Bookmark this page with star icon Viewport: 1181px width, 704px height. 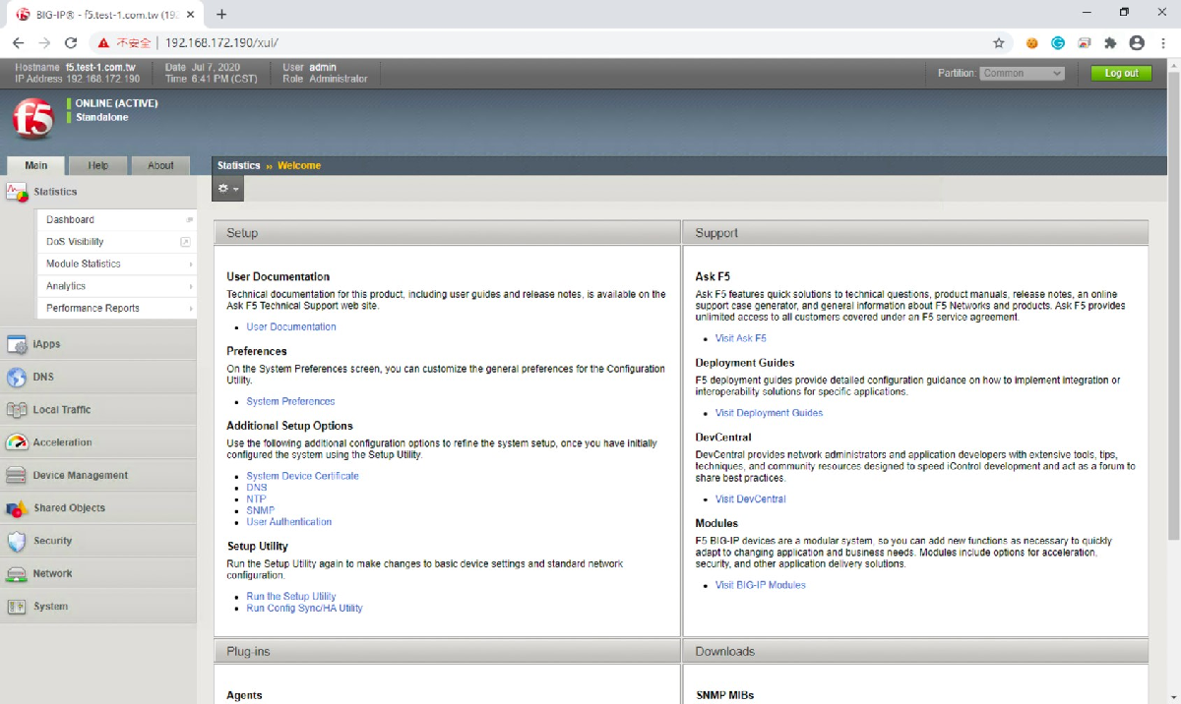[x=999, y=43]
